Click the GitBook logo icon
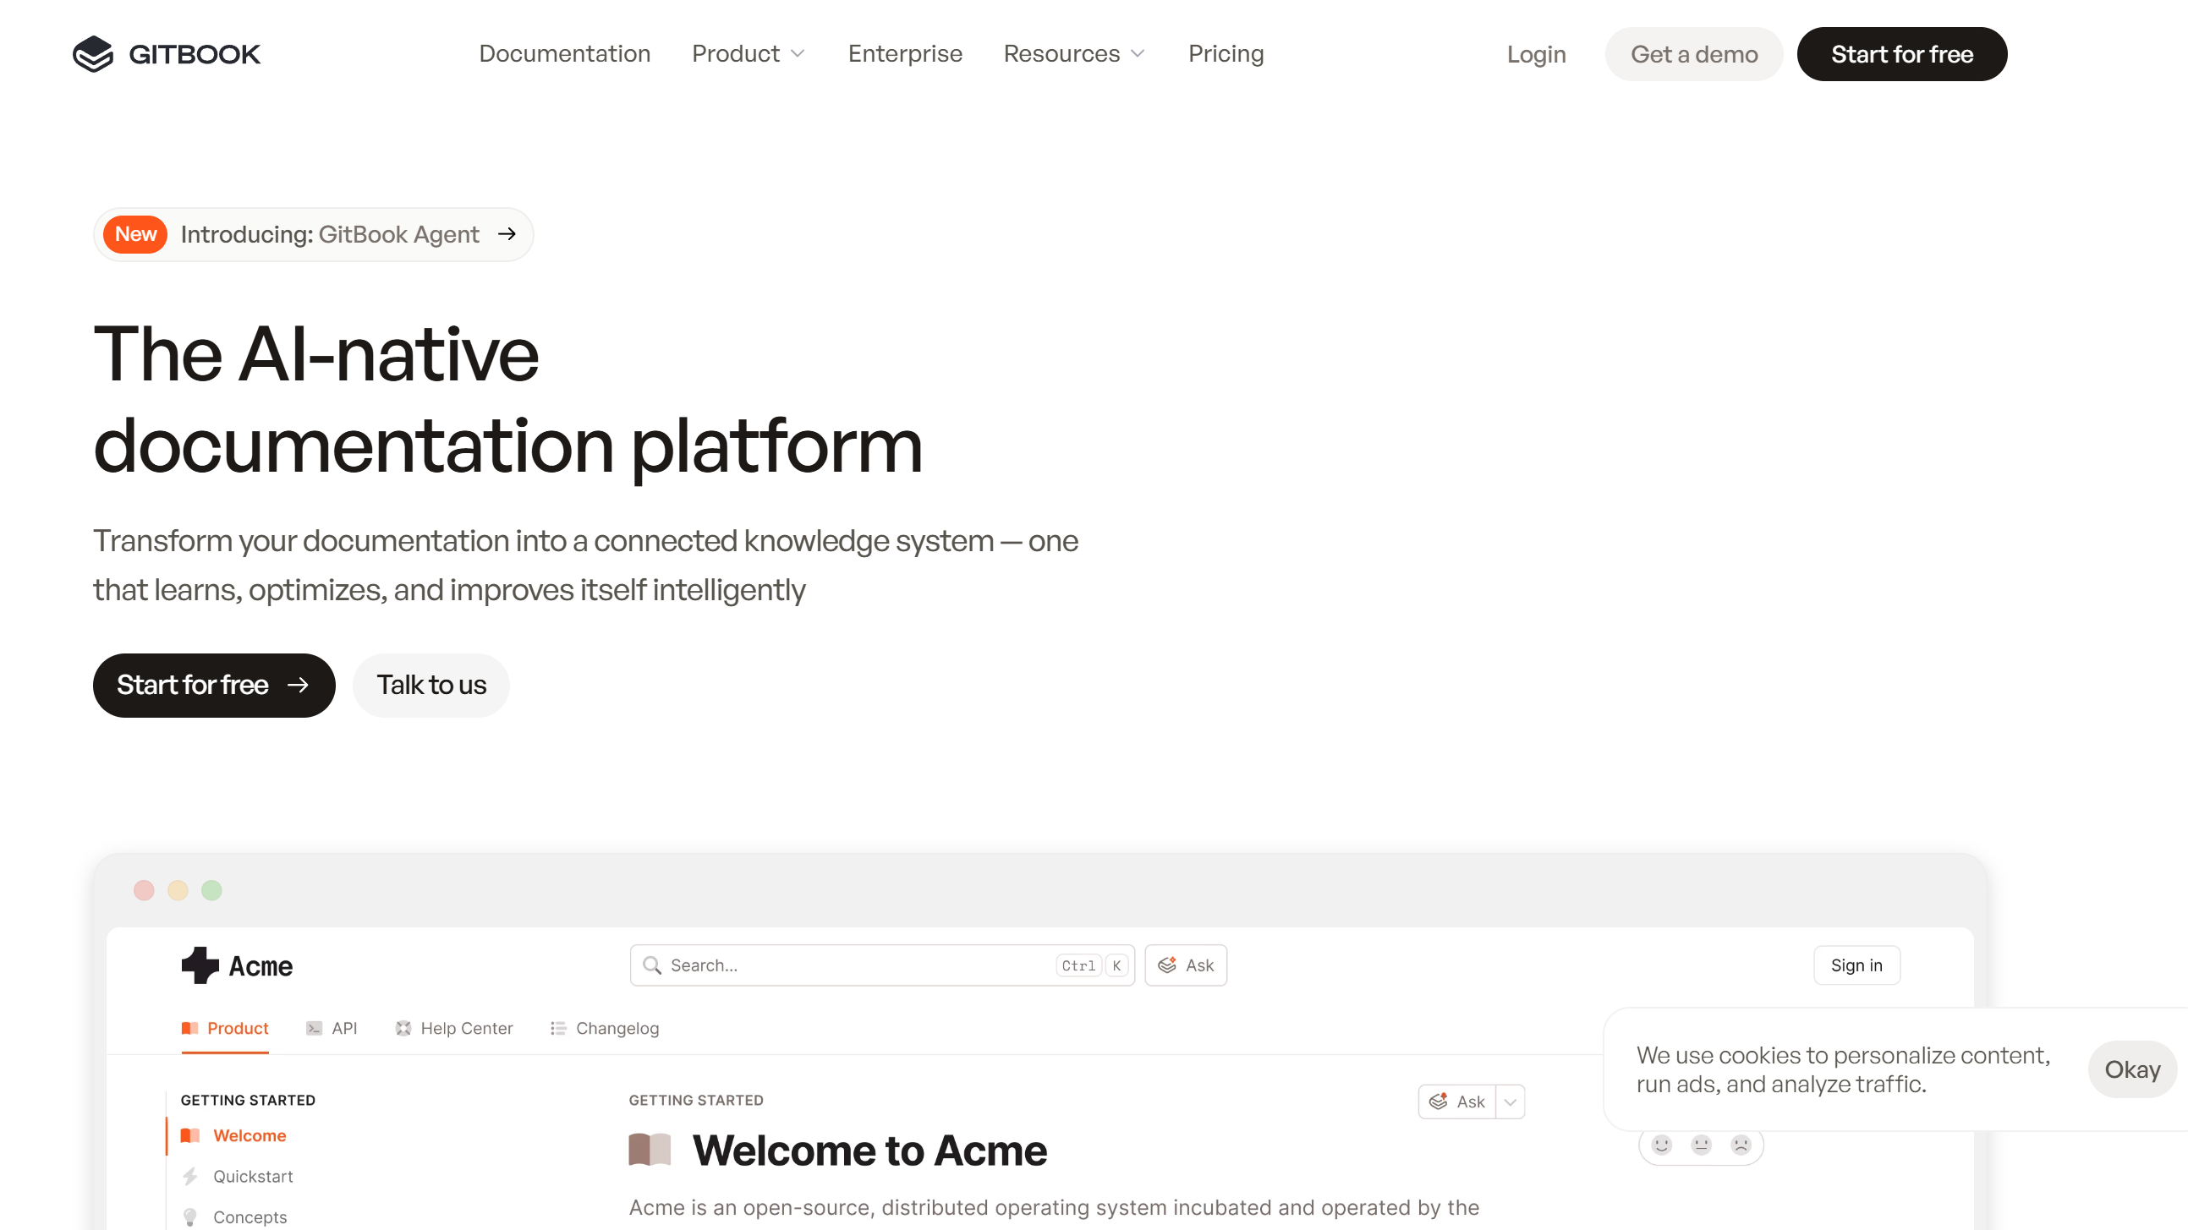The height and width of the screenshot is (1230, 2188). click(92, 53)
